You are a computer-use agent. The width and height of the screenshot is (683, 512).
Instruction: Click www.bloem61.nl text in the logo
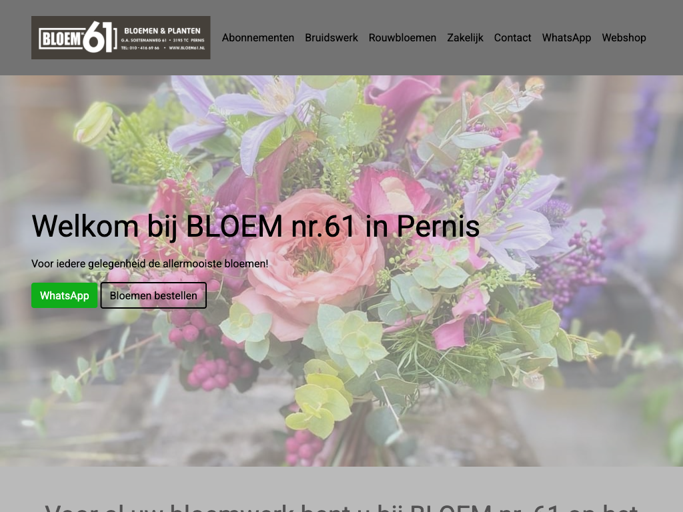tap(187, 48)
